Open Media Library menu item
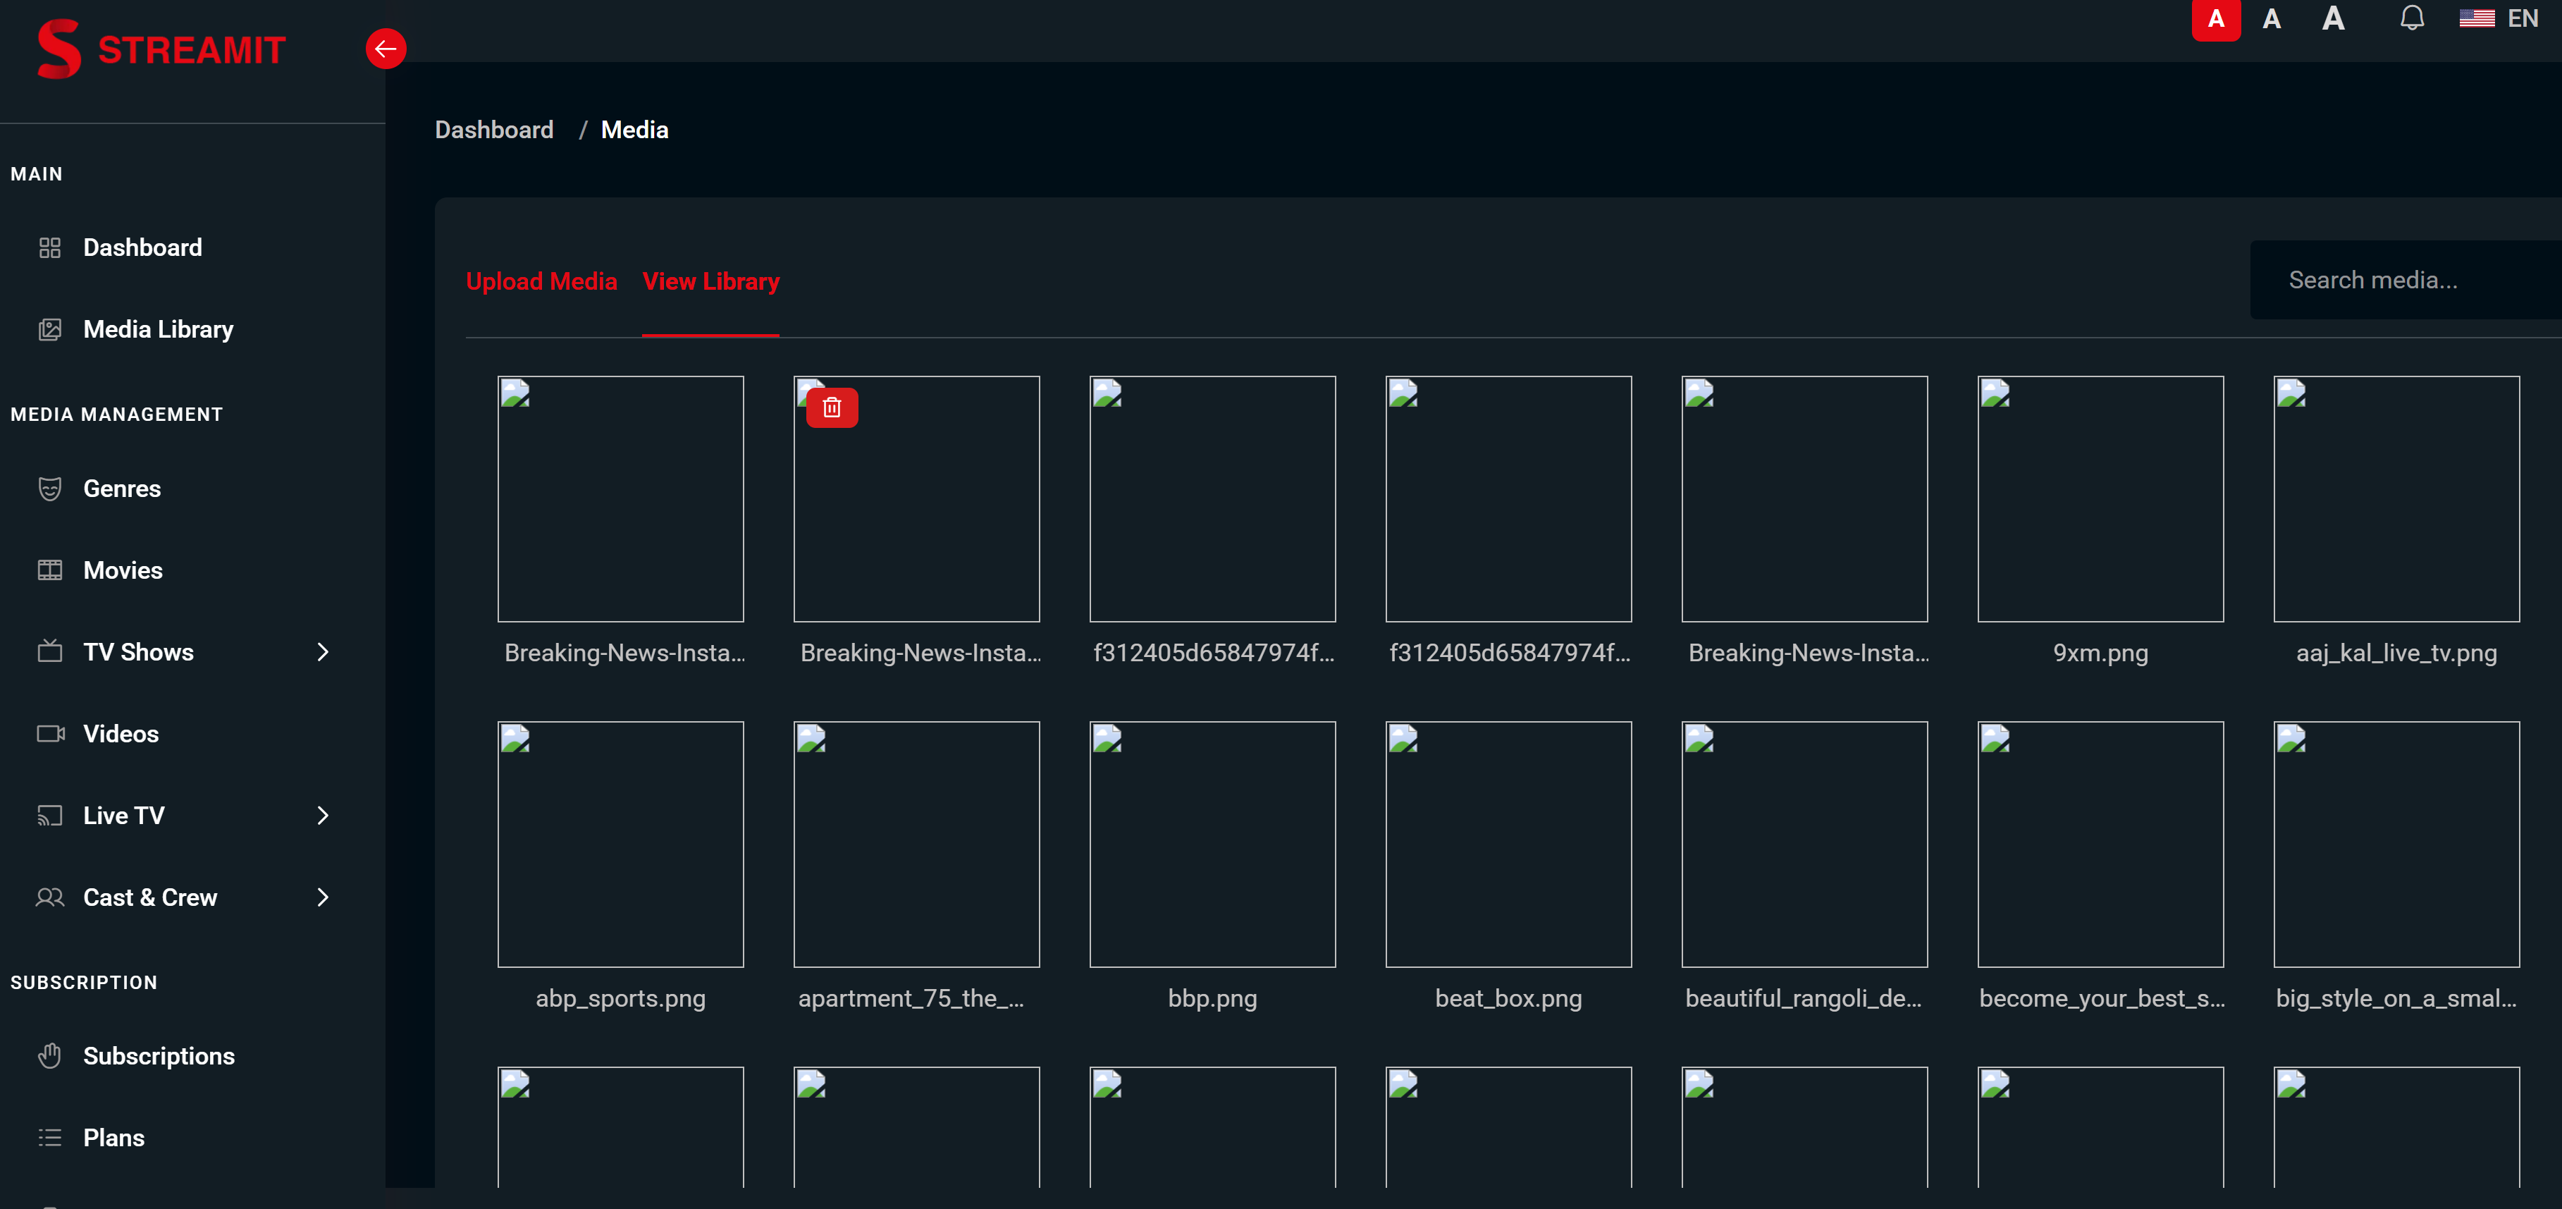The width and height of the screenshot is (2562, 1209). coord(158,329)
